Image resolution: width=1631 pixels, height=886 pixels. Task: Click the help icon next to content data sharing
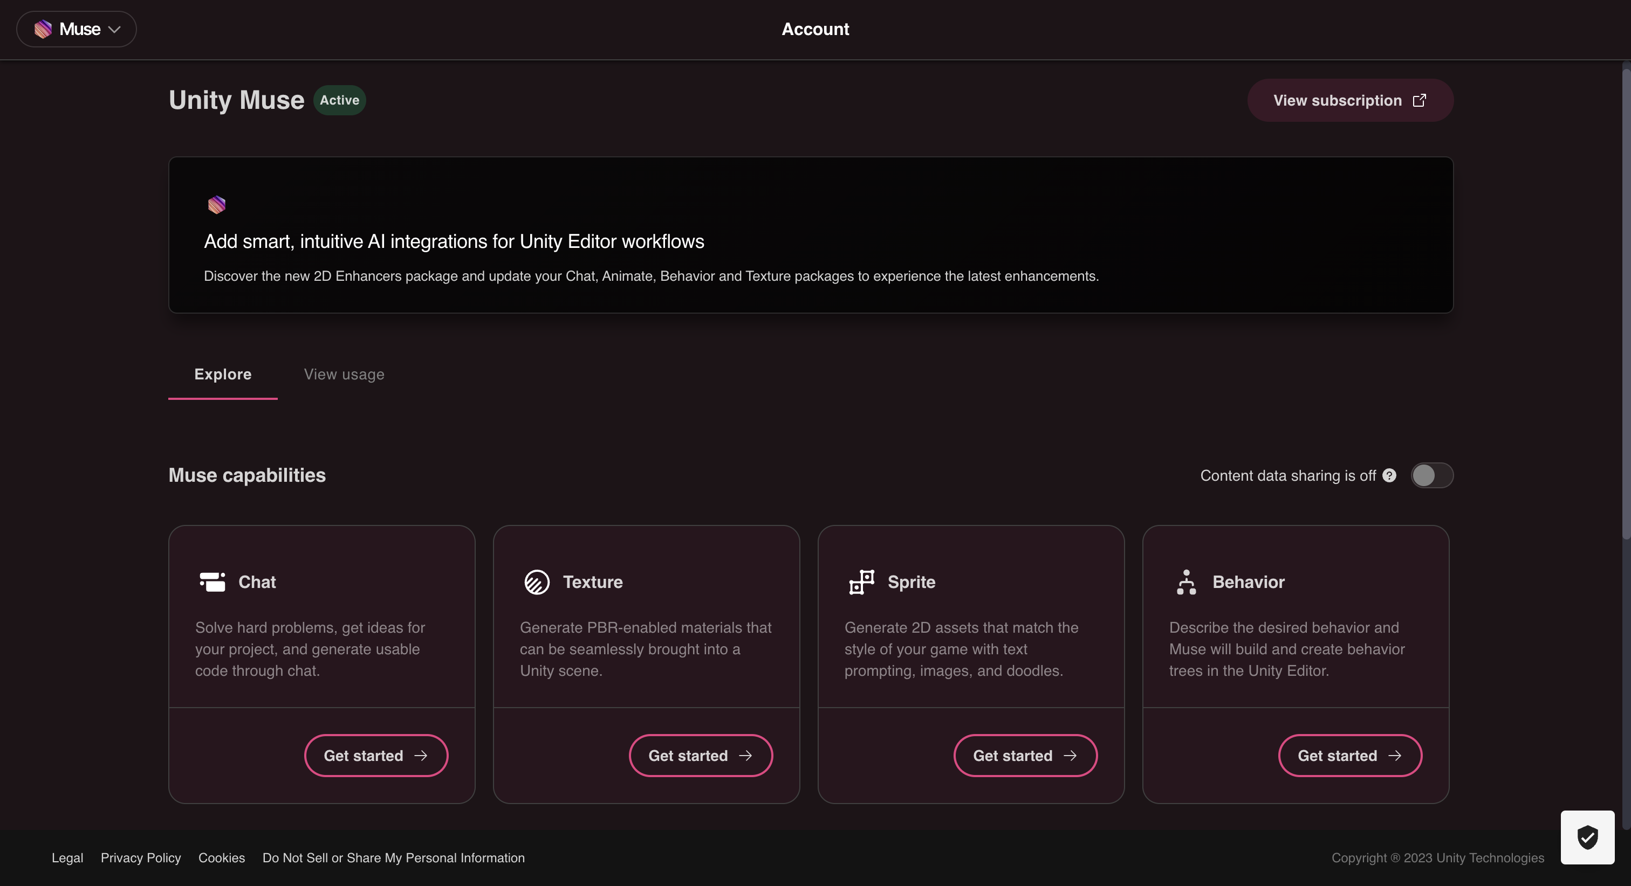[1389, 475]
